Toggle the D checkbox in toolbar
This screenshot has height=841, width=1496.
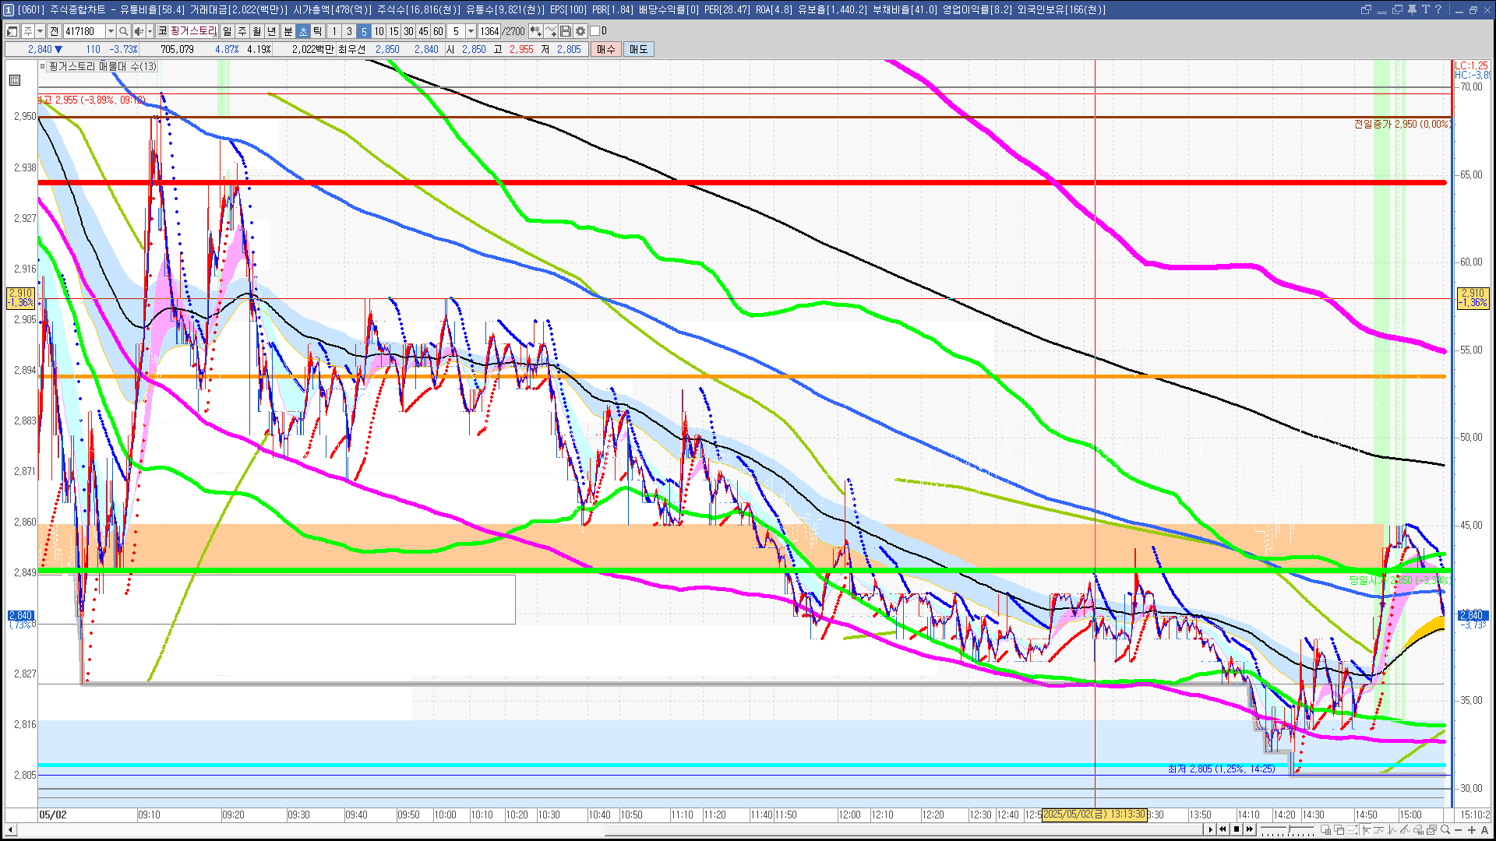(x=595, y=31)
